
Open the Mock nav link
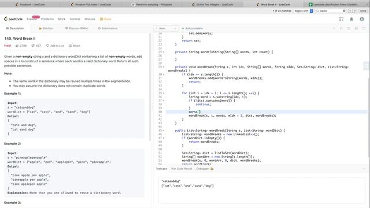coord(62,19)
